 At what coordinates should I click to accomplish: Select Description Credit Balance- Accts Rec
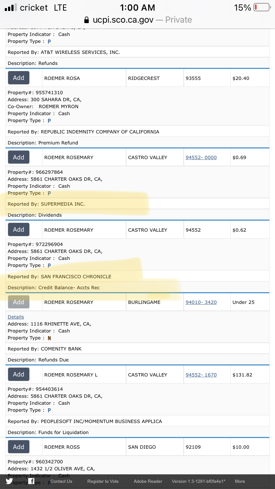(54, 287)
